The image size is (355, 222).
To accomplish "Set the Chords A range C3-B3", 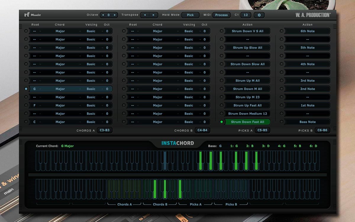I will point(105,130).
